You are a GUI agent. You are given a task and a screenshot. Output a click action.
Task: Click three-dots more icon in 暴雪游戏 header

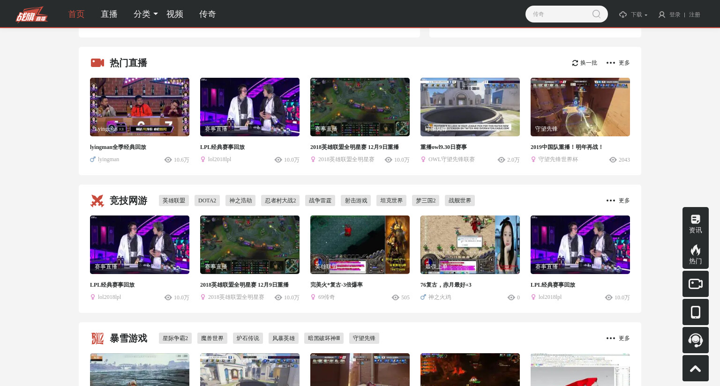pos(611,338)
